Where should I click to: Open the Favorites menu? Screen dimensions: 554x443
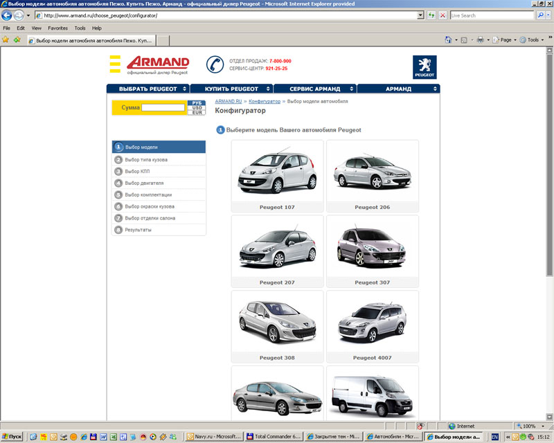[x=57, y=28]
